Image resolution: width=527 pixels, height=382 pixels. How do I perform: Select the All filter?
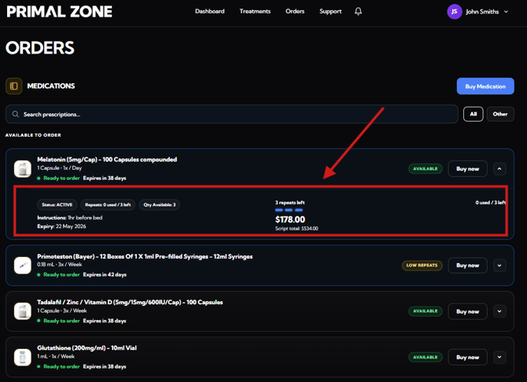pos(473,114)
